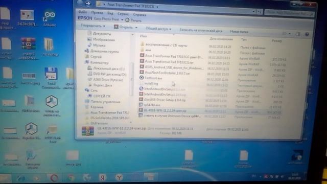Launch Opera from the taskbar

(x=54, y=178)
